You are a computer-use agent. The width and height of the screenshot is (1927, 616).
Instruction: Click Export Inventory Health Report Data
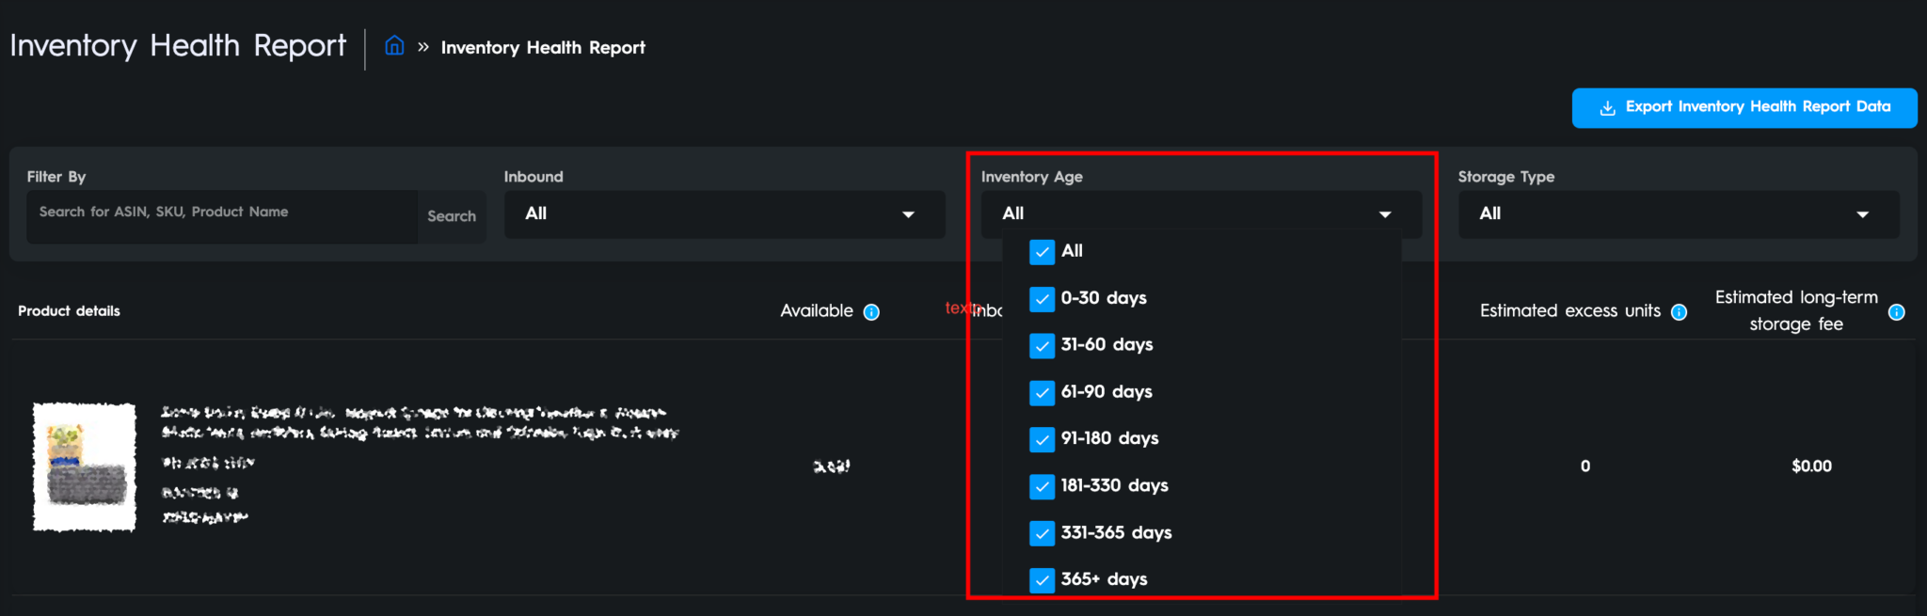(x=1744, y=108)
